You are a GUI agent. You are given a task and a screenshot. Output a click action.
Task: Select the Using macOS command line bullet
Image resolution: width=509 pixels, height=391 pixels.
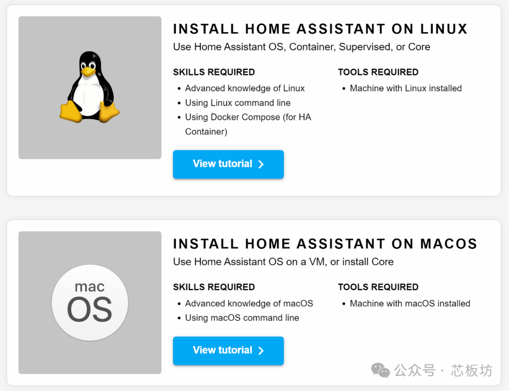coord(242,318)
